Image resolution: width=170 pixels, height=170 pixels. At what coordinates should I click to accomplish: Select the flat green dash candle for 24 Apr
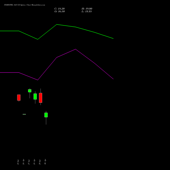click(24, 114)
